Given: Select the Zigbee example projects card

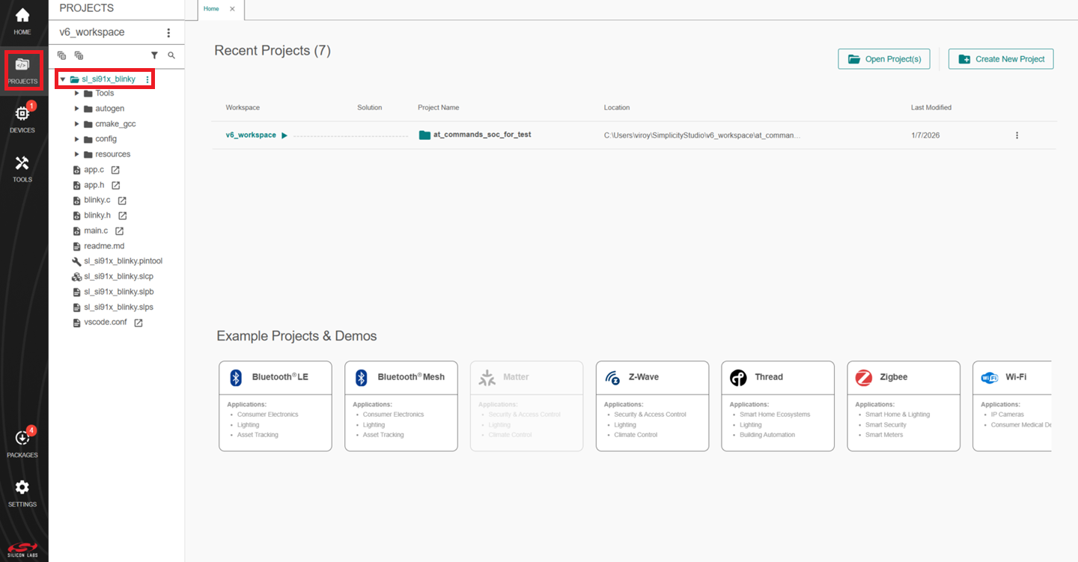Looking at the screenshot, I should (903, 406).
